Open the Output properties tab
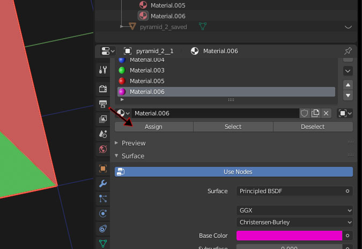Screen dimensions: 362x249 pos(103,104)
